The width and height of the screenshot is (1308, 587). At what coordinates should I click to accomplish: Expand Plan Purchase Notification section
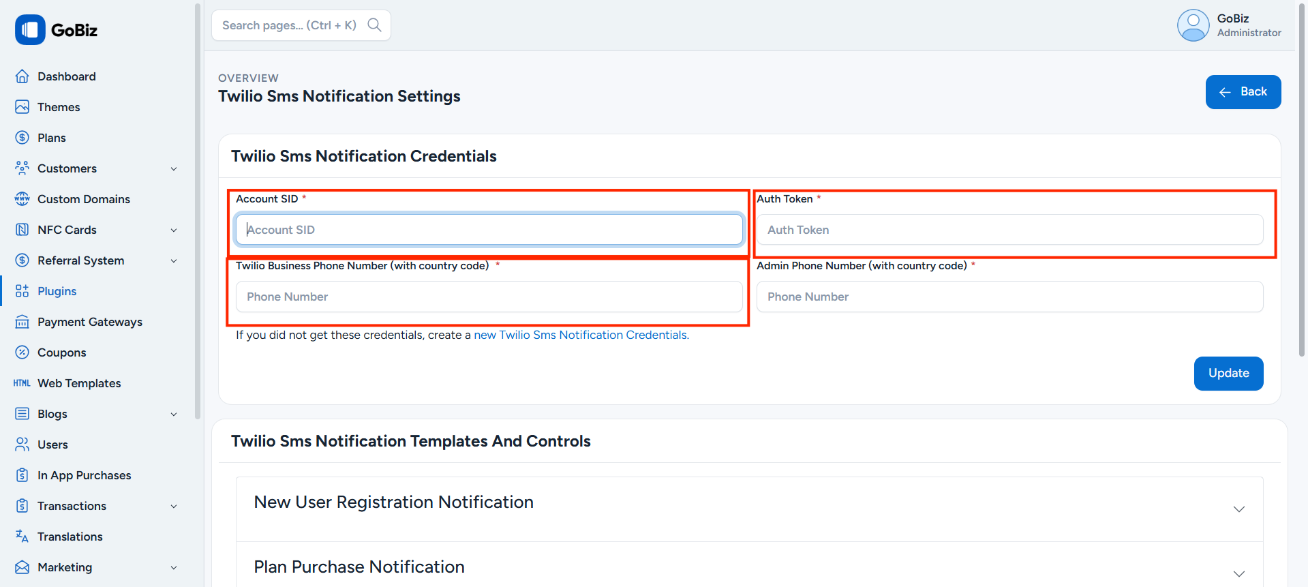(1238, 573)
